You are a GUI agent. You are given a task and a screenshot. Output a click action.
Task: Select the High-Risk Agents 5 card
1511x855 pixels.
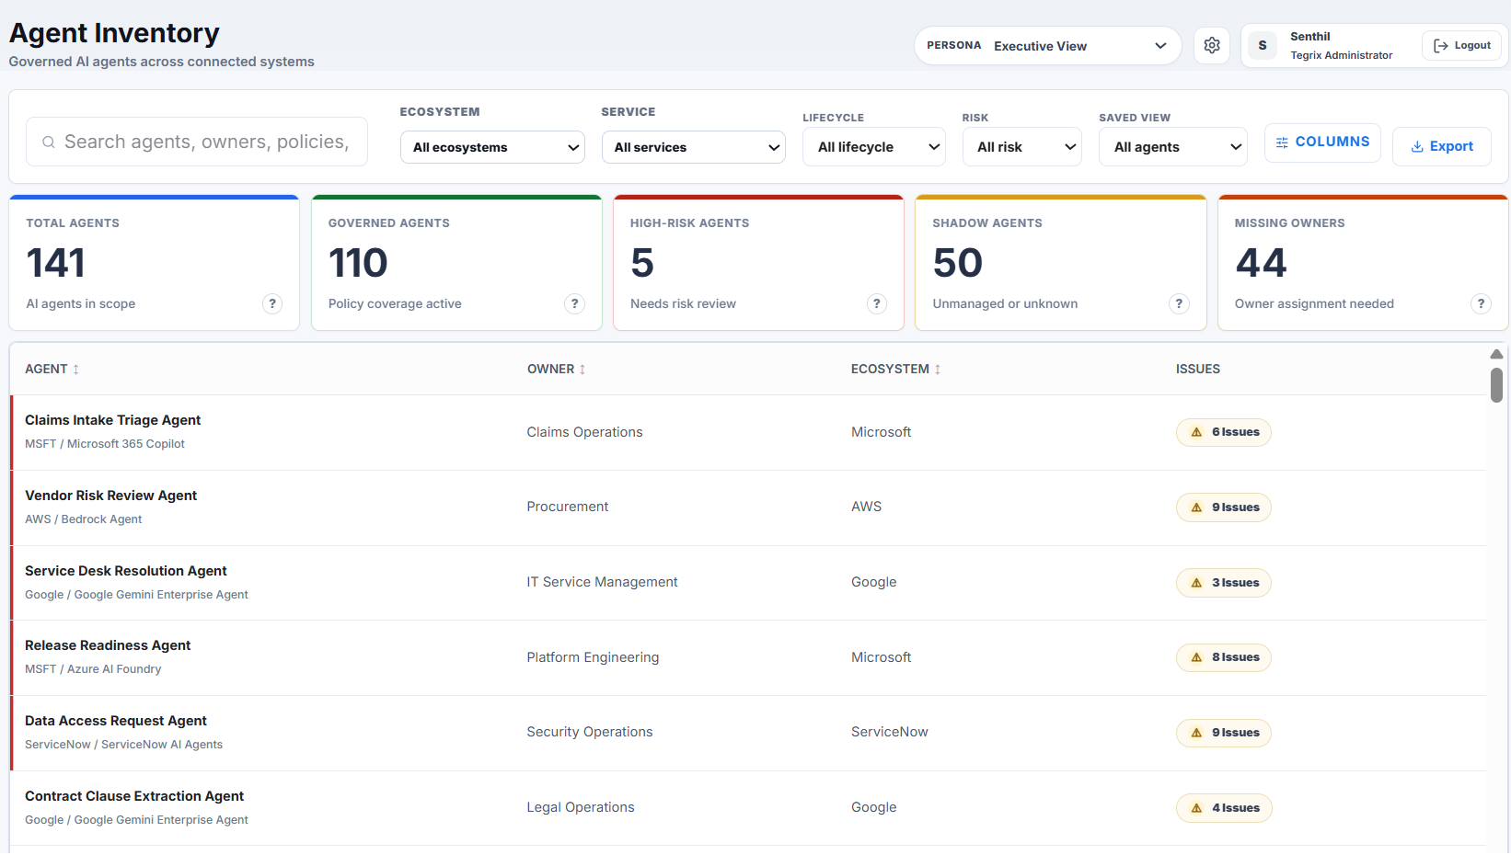[x=758, y=263]
